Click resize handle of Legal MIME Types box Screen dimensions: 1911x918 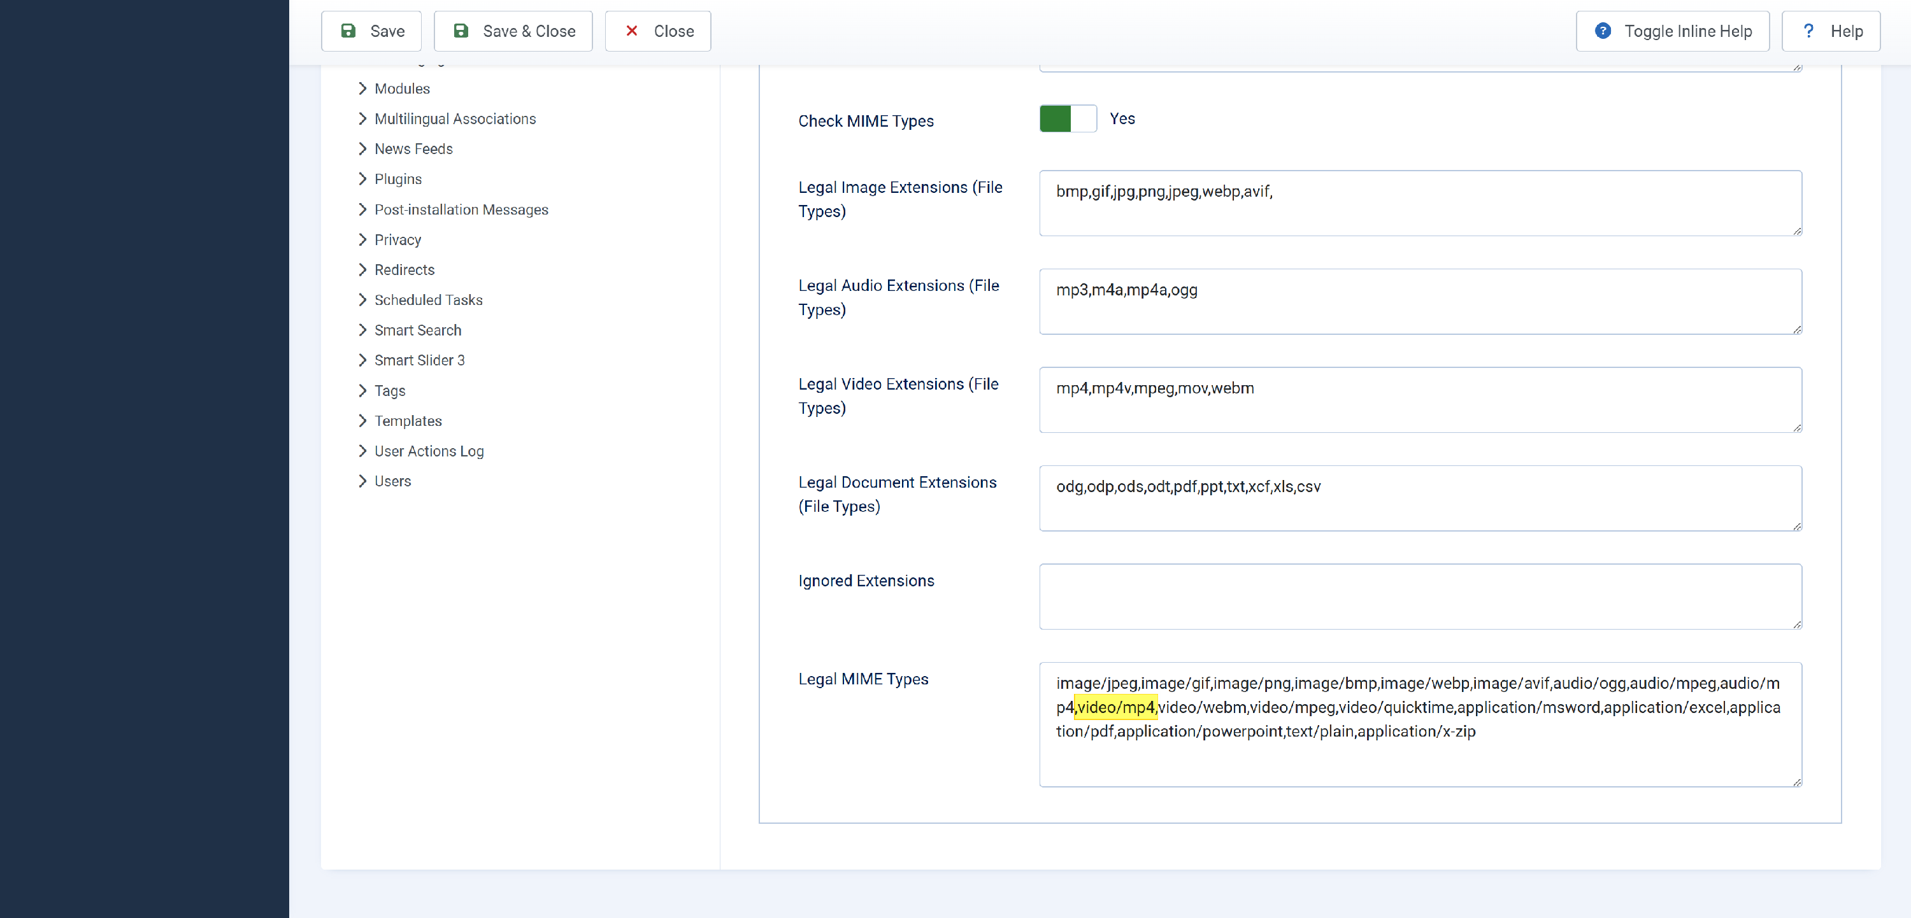point(1797,782)
